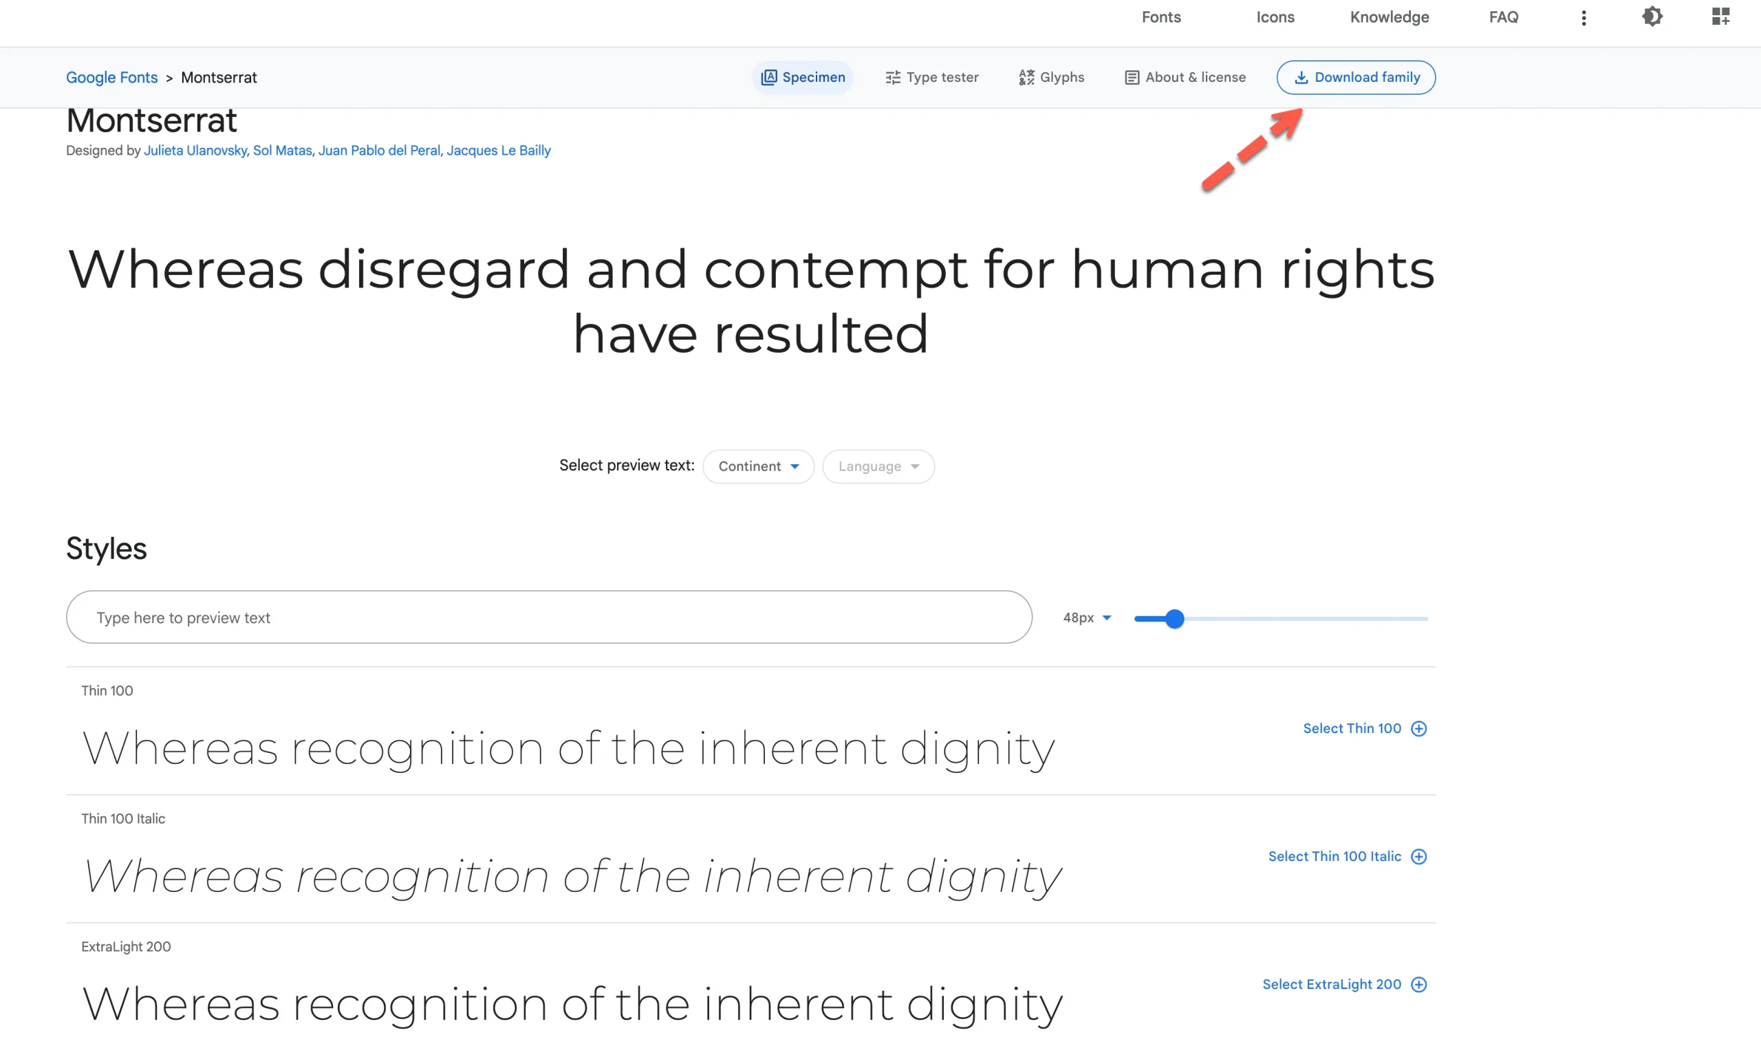
Task: Open the Continent preview text dropdown
Action: [x=758, y=466]
